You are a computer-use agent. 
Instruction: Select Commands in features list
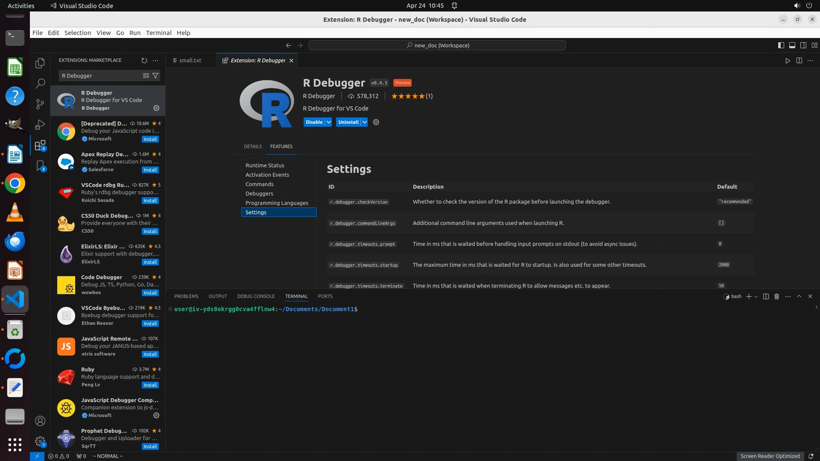point(259,184)
